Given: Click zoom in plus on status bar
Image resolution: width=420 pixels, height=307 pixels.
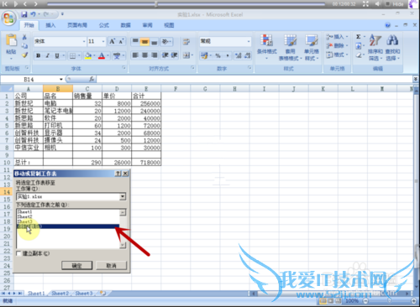Looking at the screenshot, I should tap(414, 301).
